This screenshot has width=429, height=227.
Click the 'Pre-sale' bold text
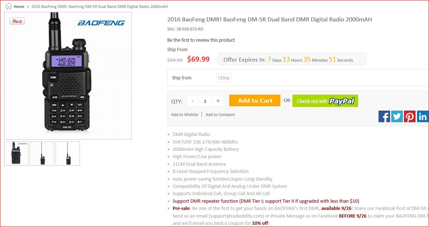[x=181, y=209]
